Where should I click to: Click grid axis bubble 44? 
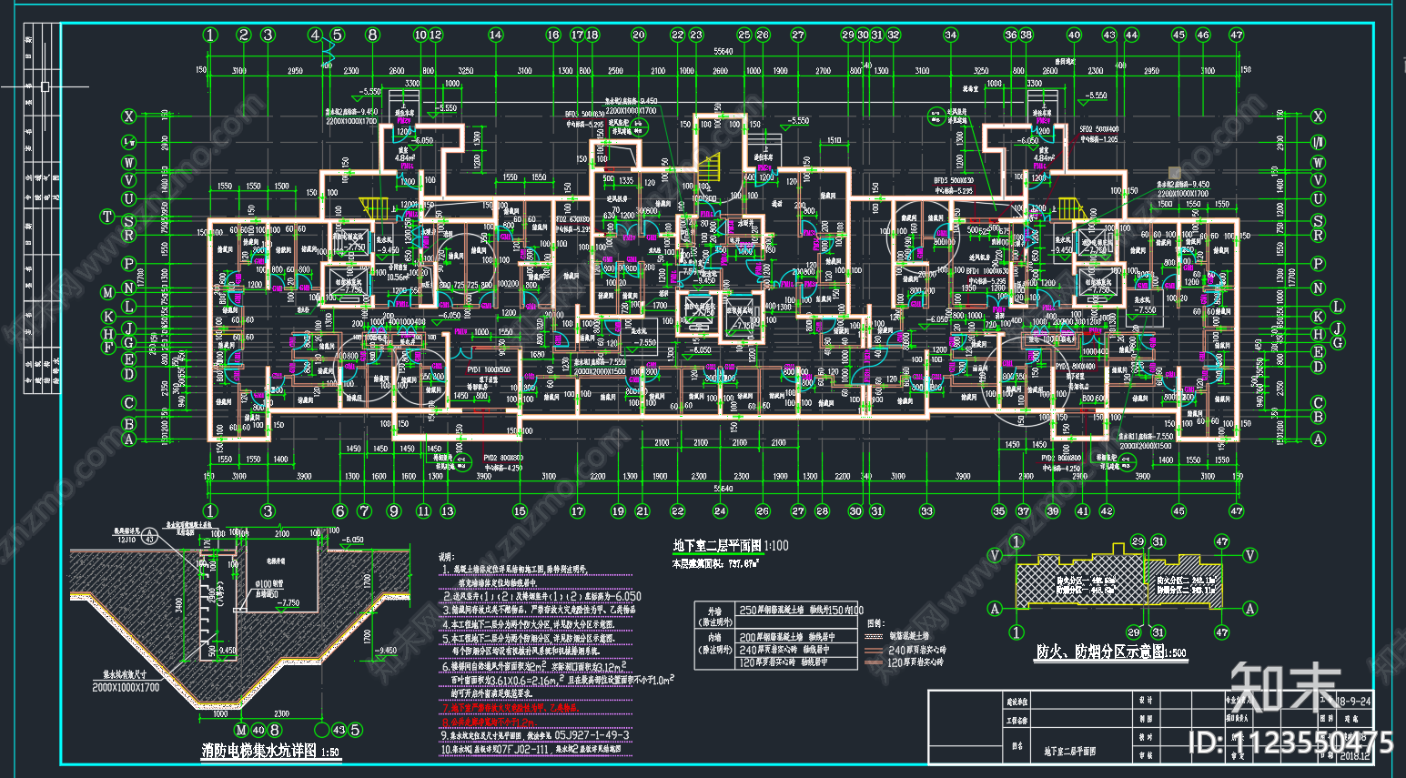click(1131, 35)
